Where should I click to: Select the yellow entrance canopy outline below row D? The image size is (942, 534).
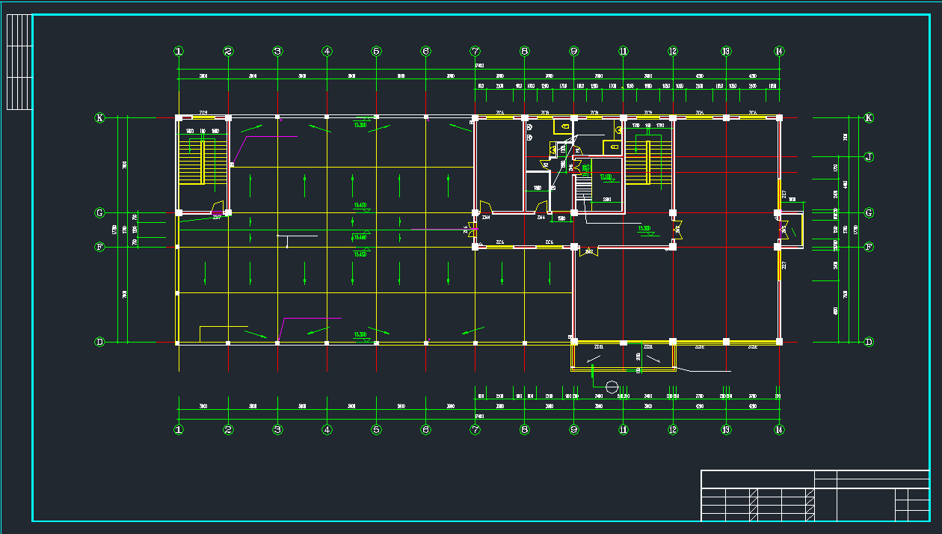(x=623, y=357)
